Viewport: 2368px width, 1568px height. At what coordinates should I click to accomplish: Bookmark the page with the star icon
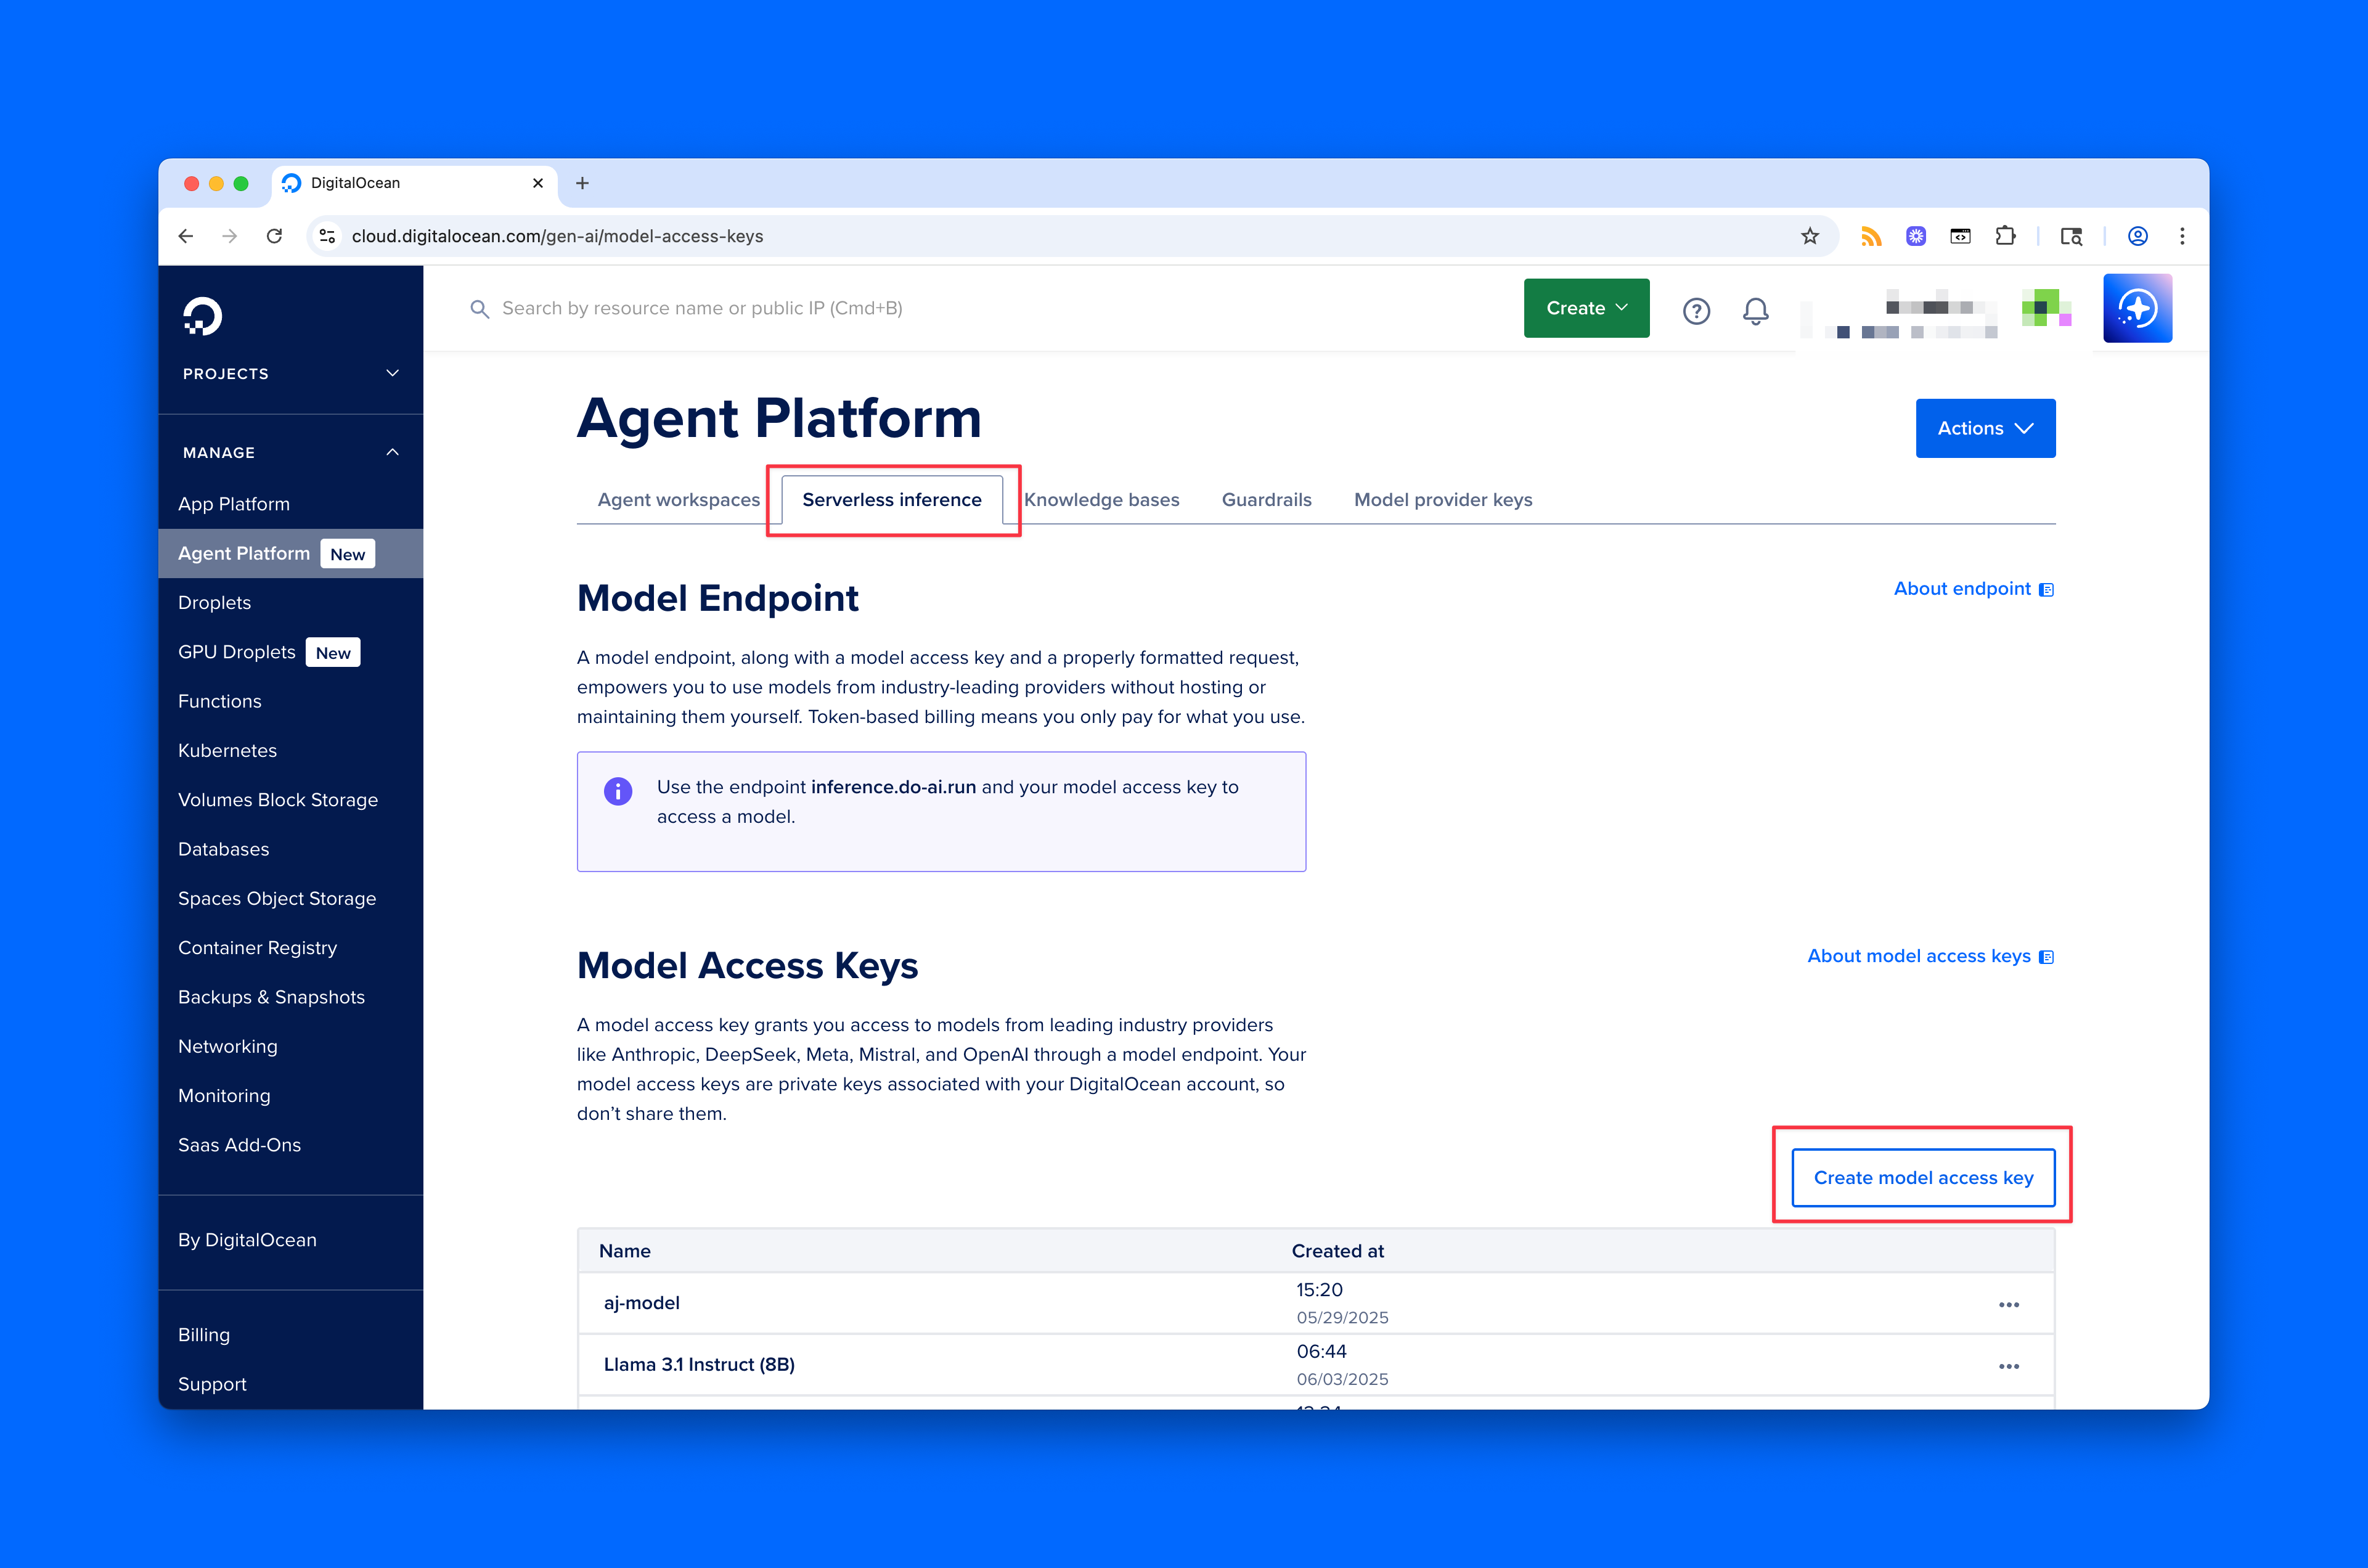[x=1810, y=236]
